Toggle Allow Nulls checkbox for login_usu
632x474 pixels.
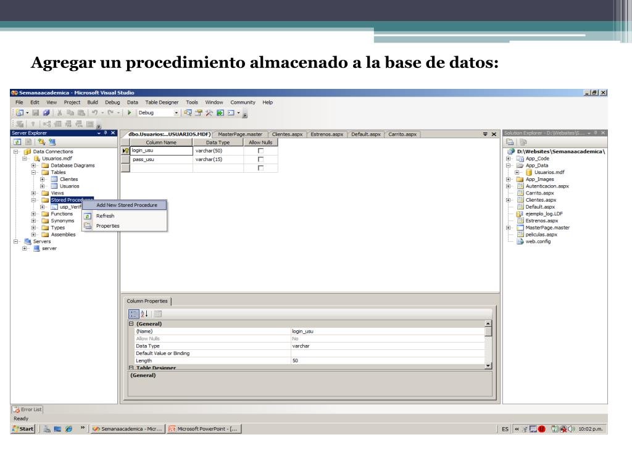(x=260, y=151)
